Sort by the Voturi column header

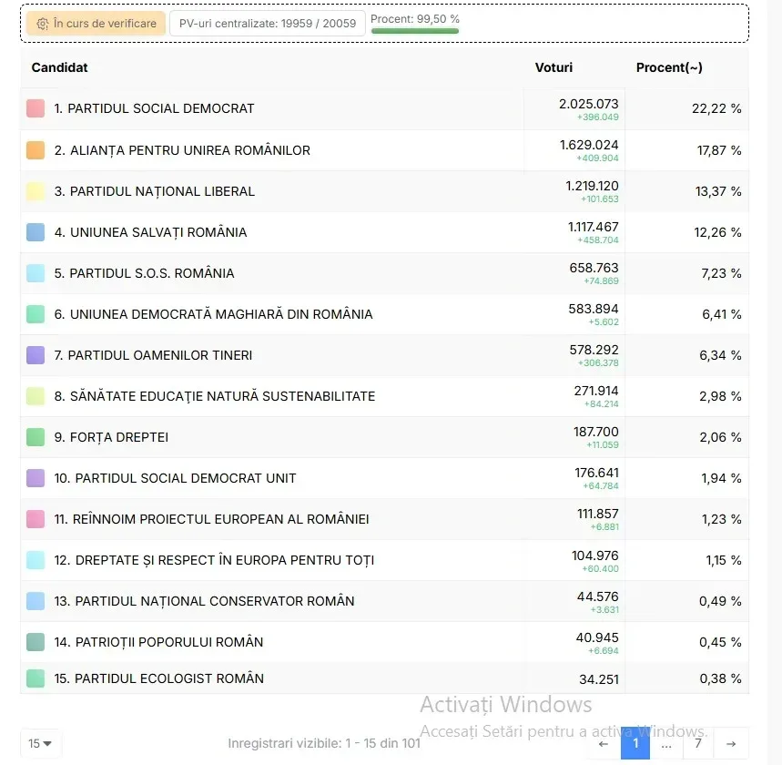[553, 67]
